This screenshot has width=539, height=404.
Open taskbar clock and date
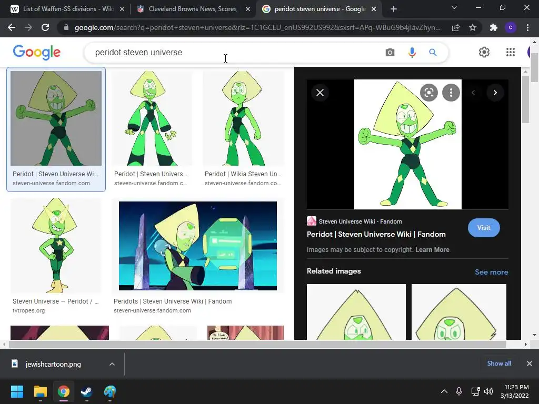(x=515, y=391)
